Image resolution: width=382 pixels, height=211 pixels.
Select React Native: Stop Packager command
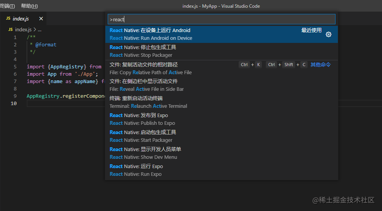(x=222, y=51)
